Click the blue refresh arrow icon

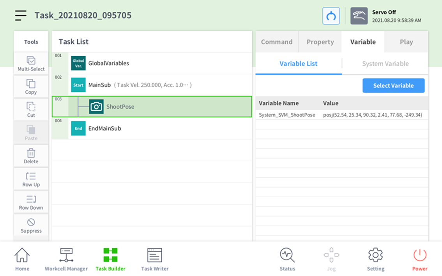pos(331,16)
